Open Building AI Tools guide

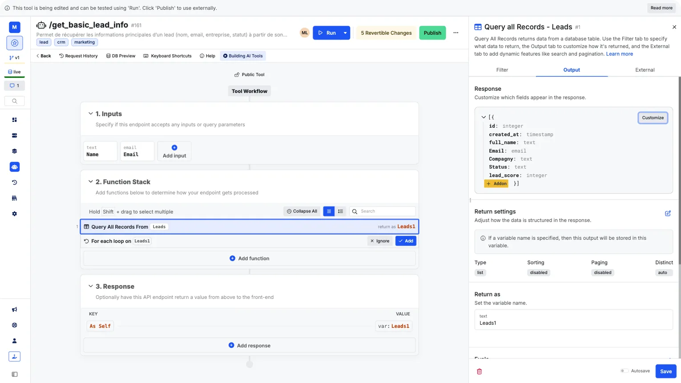[x=243, y=56]
